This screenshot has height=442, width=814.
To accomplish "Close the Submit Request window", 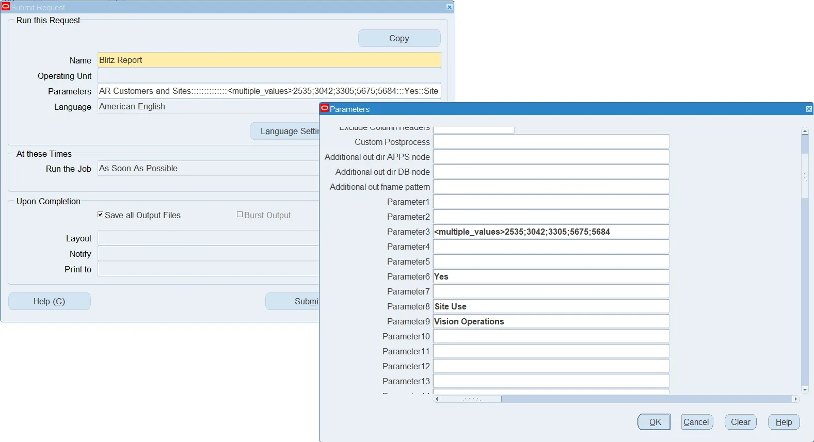I will 449,7.
